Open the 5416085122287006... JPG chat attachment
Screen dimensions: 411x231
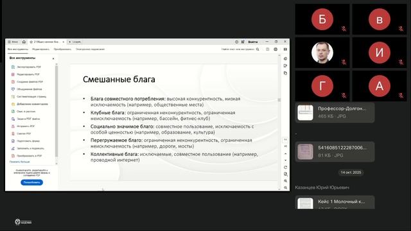tap(335, 151)
